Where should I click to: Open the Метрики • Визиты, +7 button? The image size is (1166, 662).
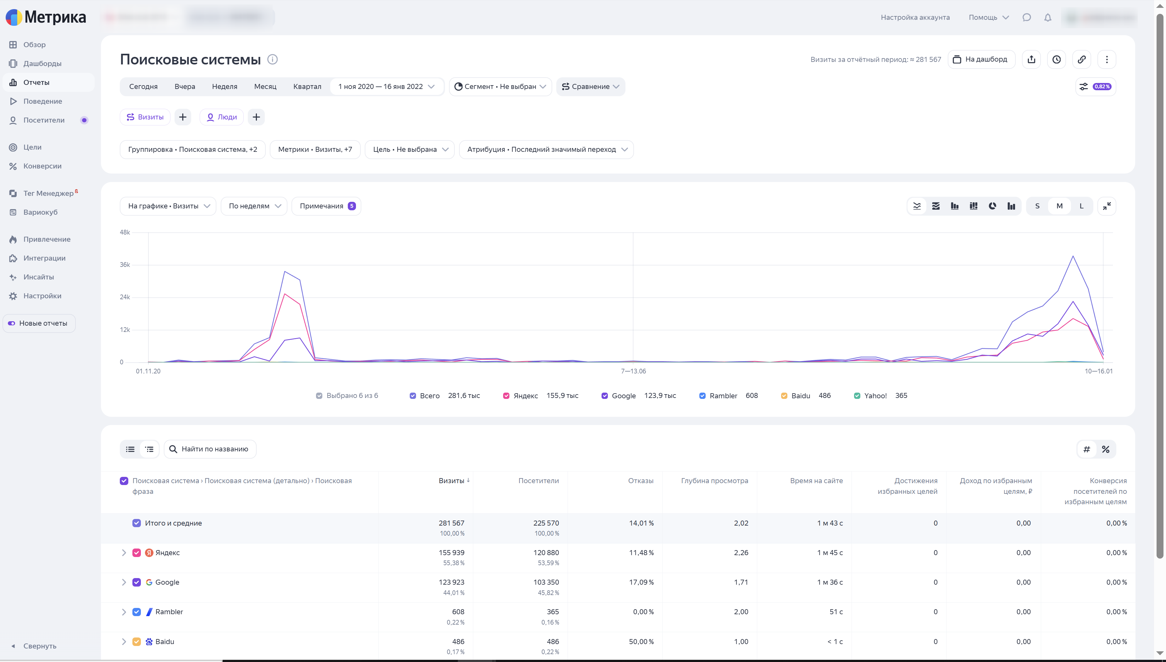[x=315, y=150]
